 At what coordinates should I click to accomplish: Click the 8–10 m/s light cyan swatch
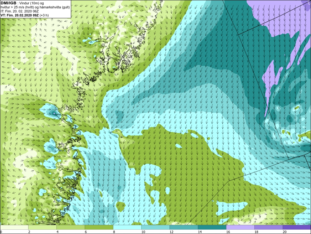[127, 227]
